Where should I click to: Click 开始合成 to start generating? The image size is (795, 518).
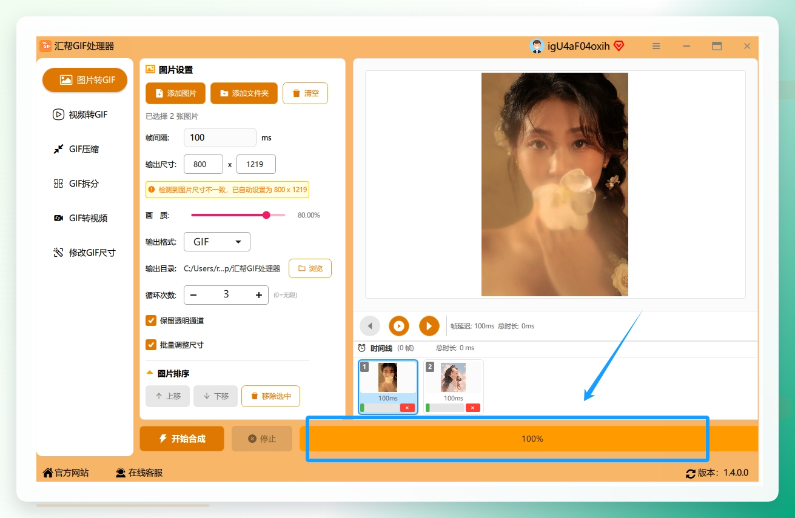182,439
